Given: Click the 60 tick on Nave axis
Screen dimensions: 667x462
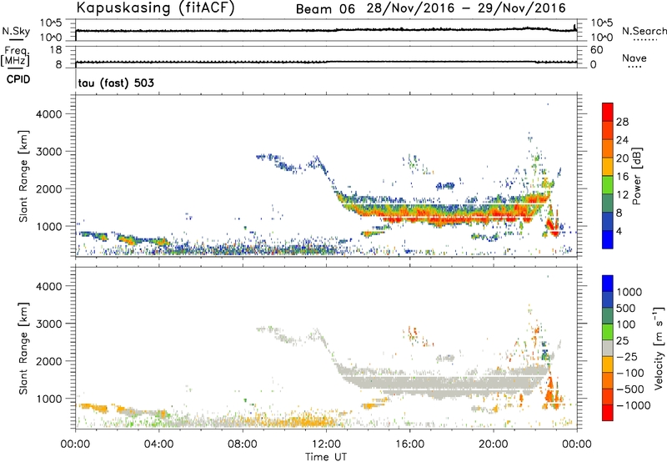Looking at the screenshot, I should point(596,50).
